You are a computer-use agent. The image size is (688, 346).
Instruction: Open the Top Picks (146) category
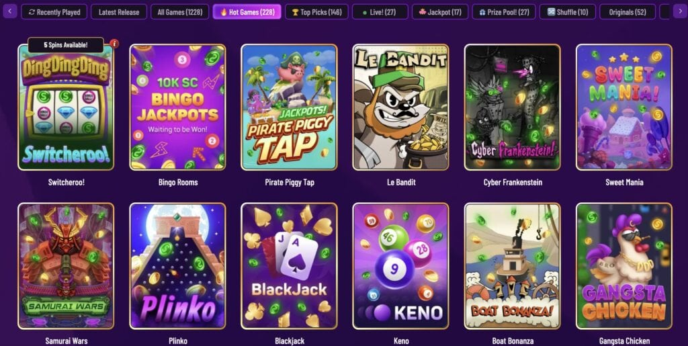tap(317, 12)
